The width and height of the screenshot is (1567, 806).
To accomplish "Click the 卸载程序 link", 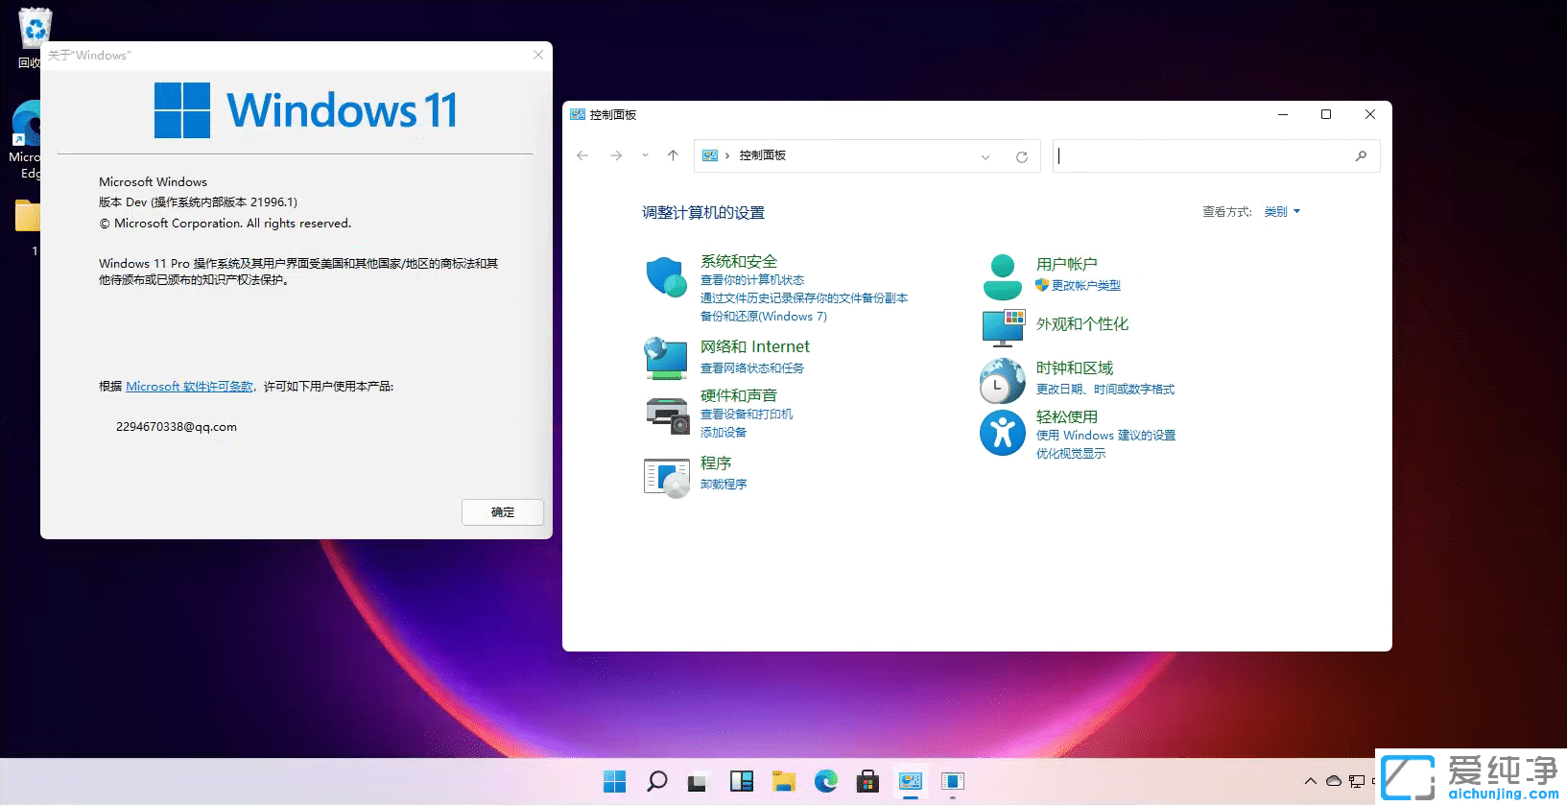I will [724, 485].
